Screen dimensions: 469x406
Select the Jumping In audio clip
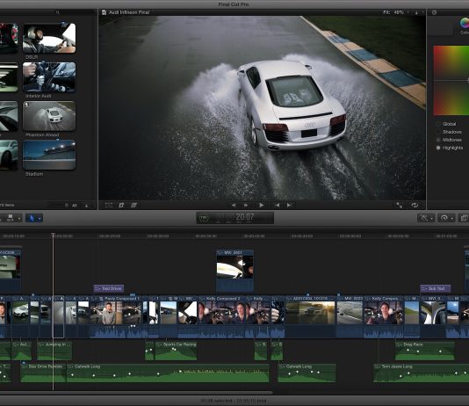tap(54, 351)
